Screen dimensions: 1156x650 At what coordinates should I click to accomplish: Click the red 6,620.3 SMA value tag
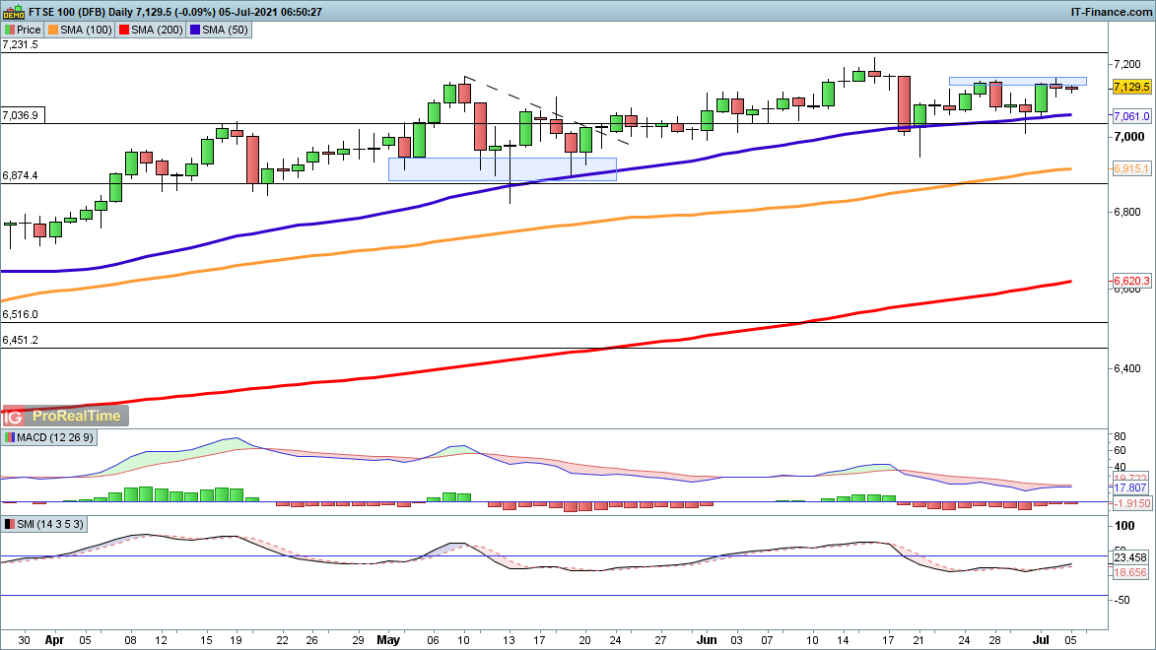click(x=1131, y=282)
